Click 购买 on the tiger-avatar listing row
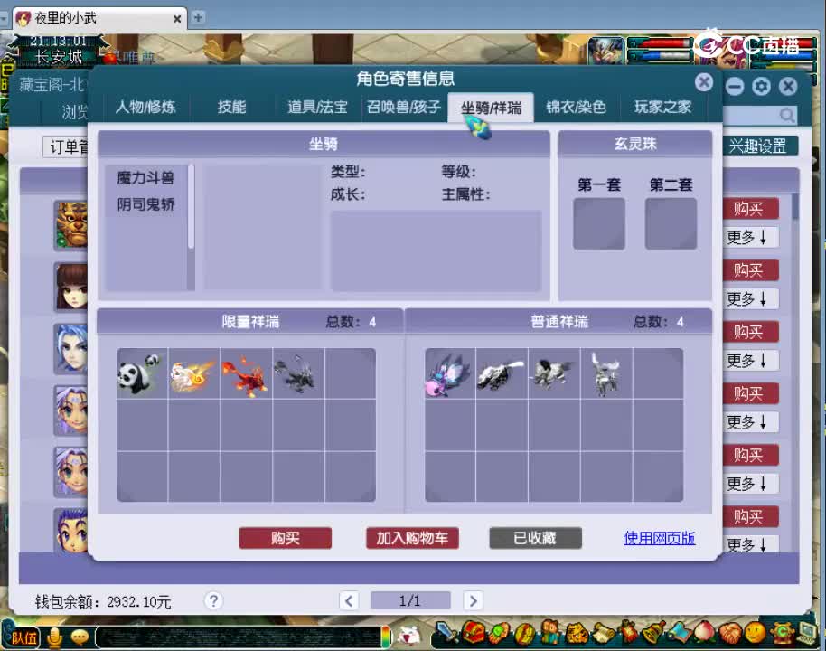The image size is (826, 651). (x=750, y=209)
